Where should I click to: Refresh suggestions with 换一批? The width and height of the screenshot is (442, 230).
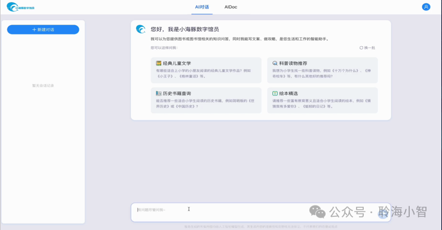tap(367, 48)
